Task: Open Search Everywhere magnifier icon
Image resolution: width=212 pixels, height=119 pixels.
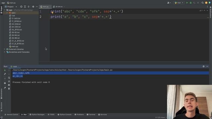Action: (x=202, y=3)
